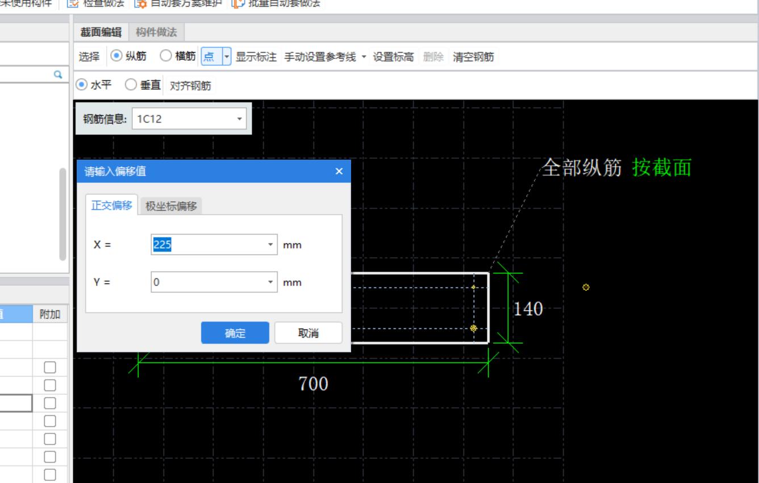Viewport: 759px width, 483px height.
Task: Click the 检查做法 toolbar icon
Action: click(73, 3)
